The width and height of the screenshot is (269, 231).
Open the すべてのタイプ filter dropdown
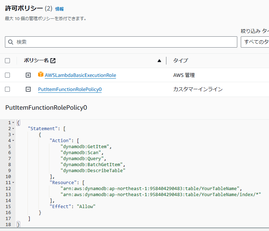tap(255, 42)
